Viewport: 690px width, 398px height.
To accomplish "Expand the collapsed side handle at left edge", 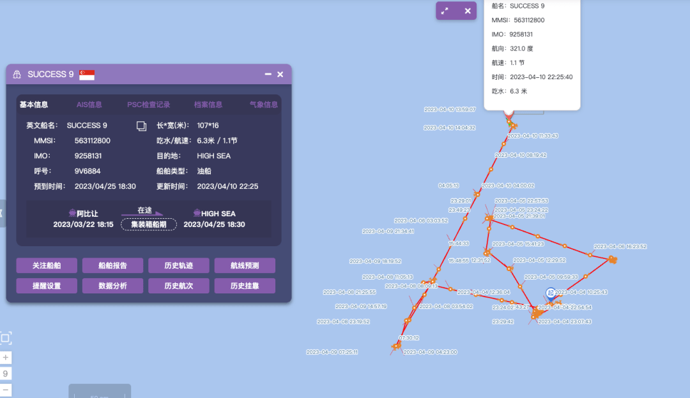I will click(x=2, y=213).
